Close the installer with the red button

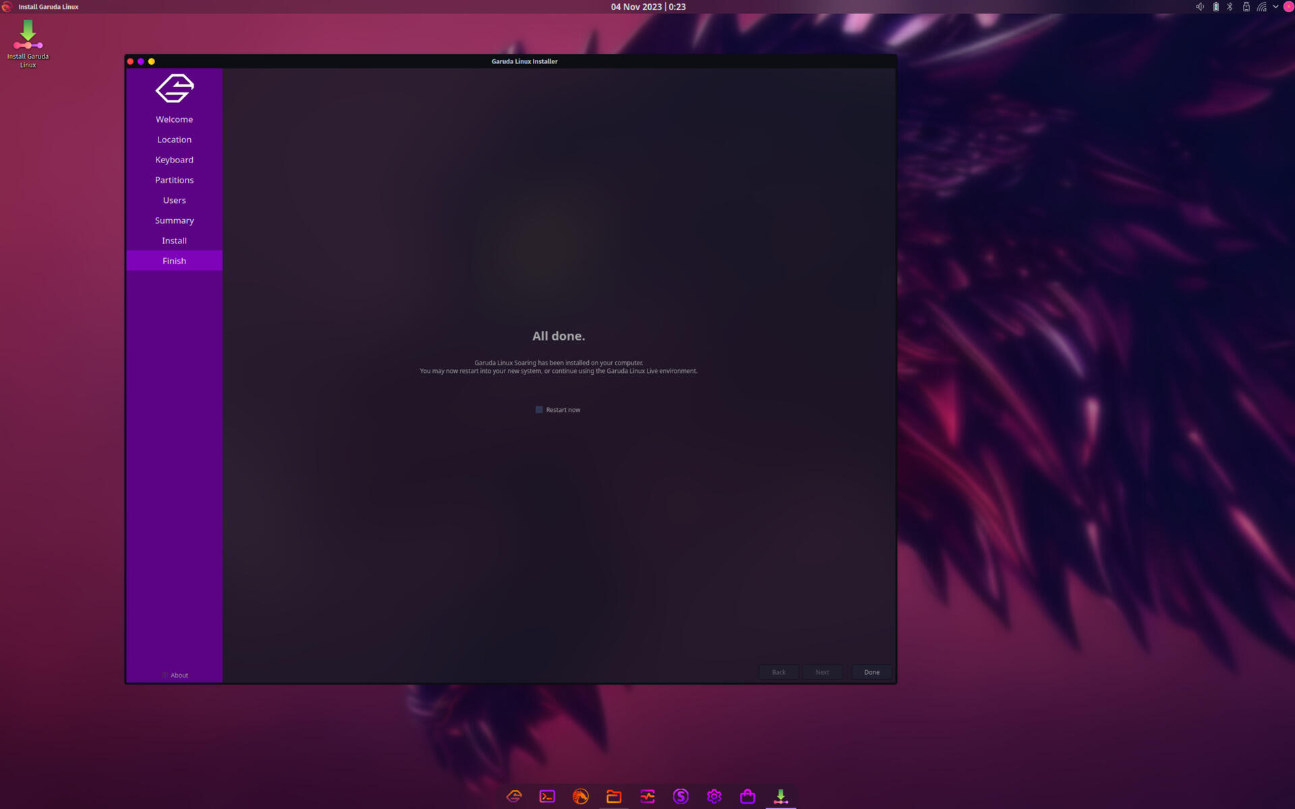point(130,61)
